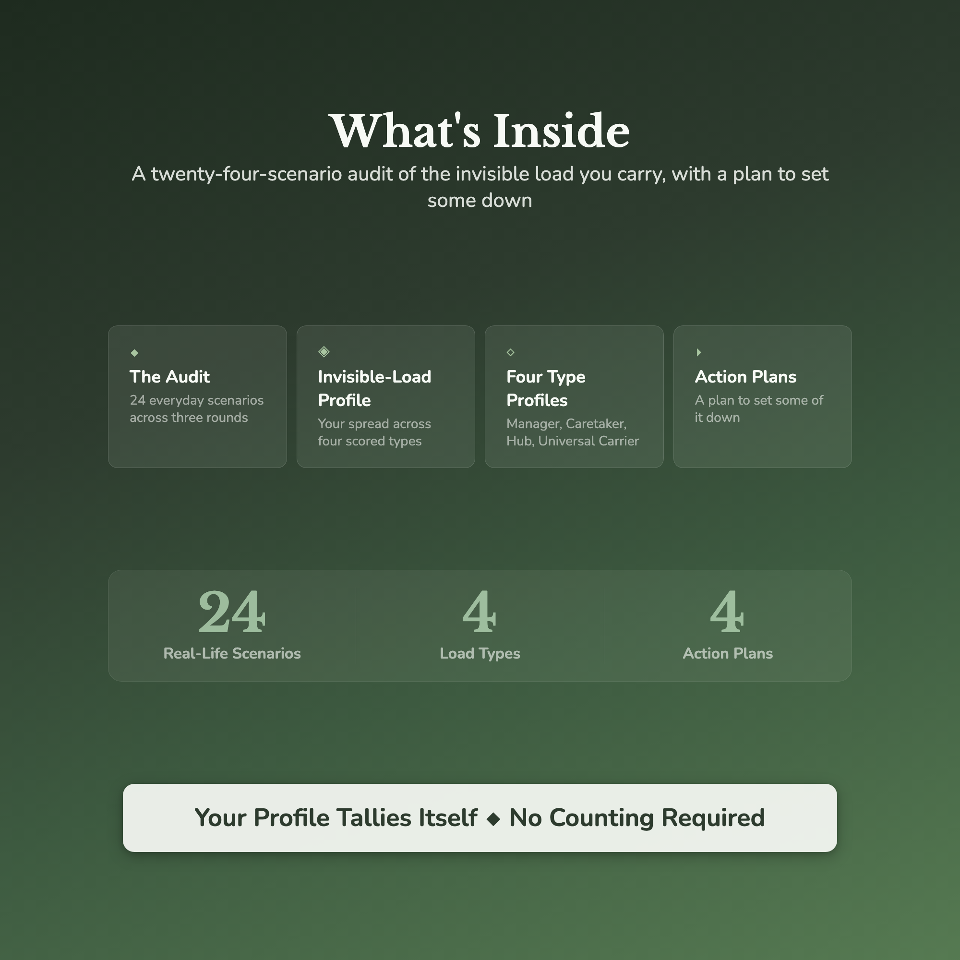Click "Your spread across four scored types"
The width and height of the screenshot is (960, 960).
click(375, 432)
